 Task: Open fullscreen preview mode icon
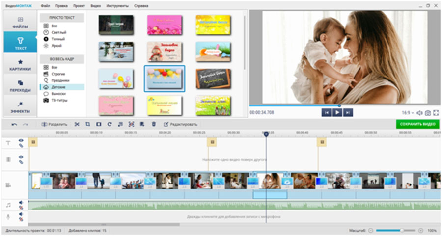(x=436, y=112)
